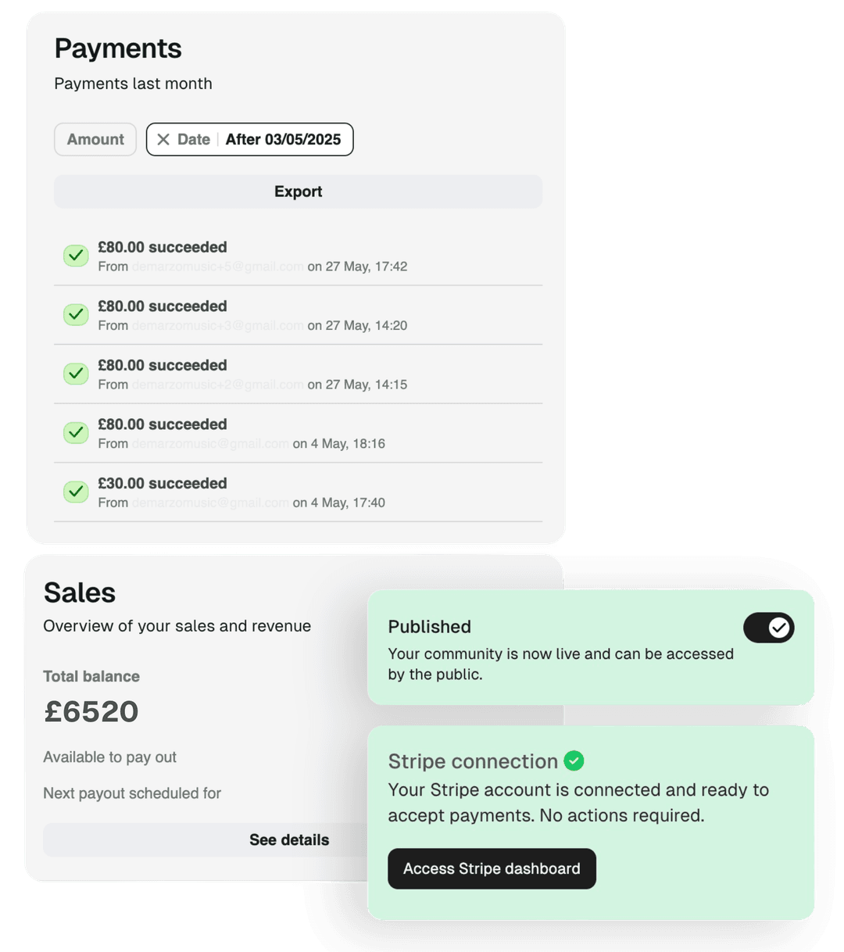Viewport: 844px width, 952px height.
Task: Open Access Stripe dashboard
Action: (x=492, y=869)
